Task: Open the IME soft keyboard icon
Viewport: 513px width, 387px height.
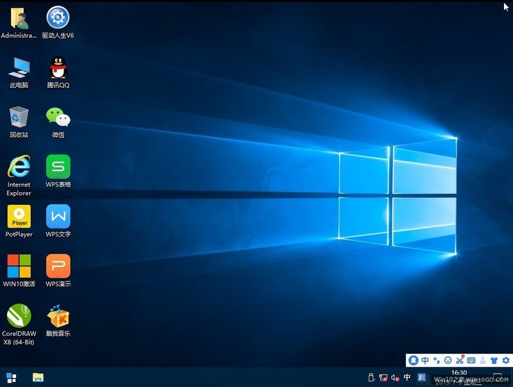Action: tap(471, 361)
